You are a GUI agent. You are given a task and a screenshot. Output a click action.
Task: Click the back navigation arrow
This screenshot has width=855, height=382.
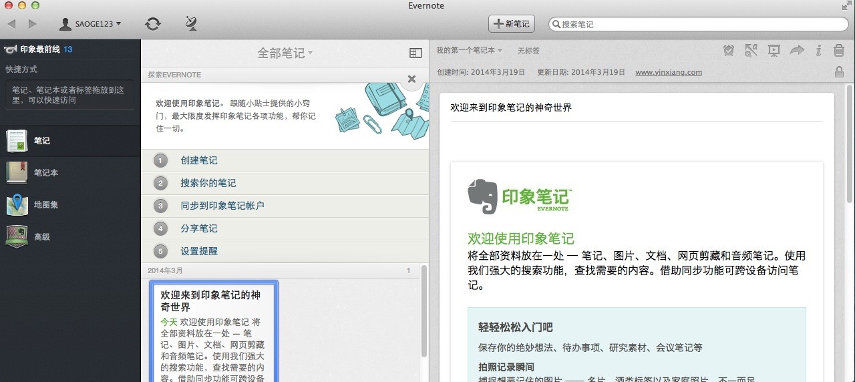click(11, 24)
